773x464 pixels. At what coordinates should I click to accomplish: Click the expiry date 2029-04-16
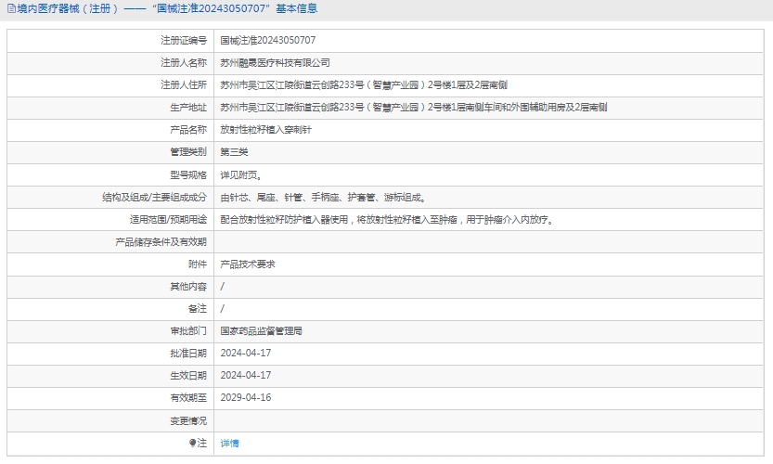[x=245, y=397]
